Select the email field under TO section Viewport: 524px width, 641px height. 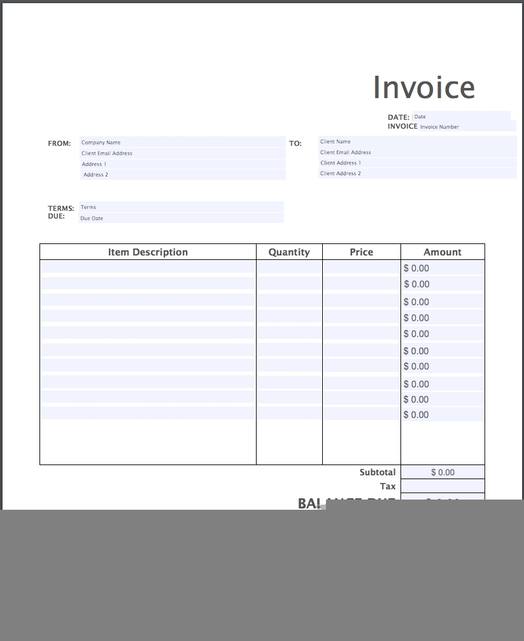tap(417, 152)
